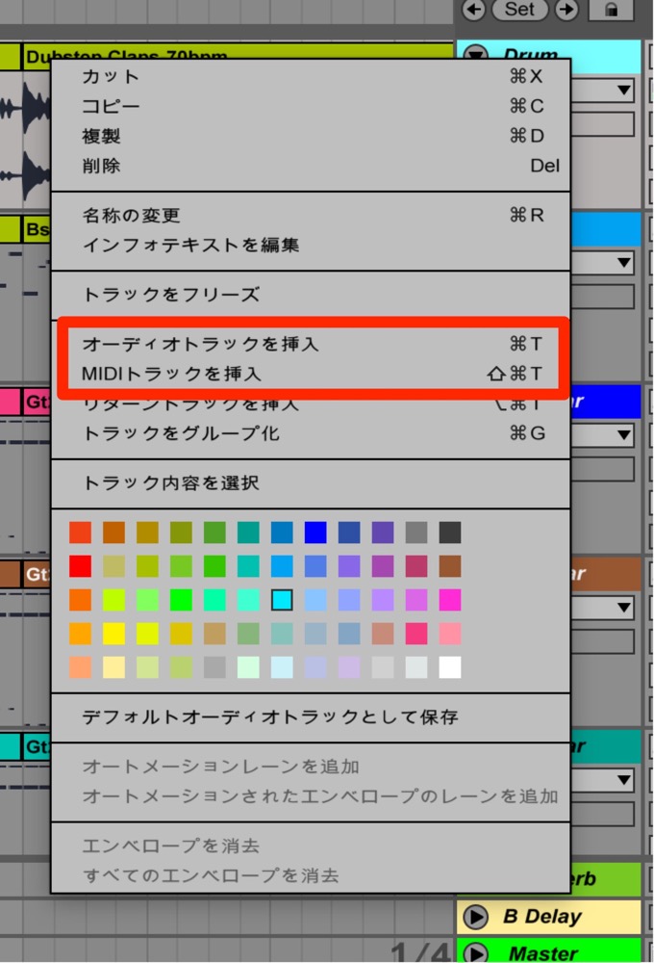Select the Master track title

pyautogui.click(x=543, y=953)
